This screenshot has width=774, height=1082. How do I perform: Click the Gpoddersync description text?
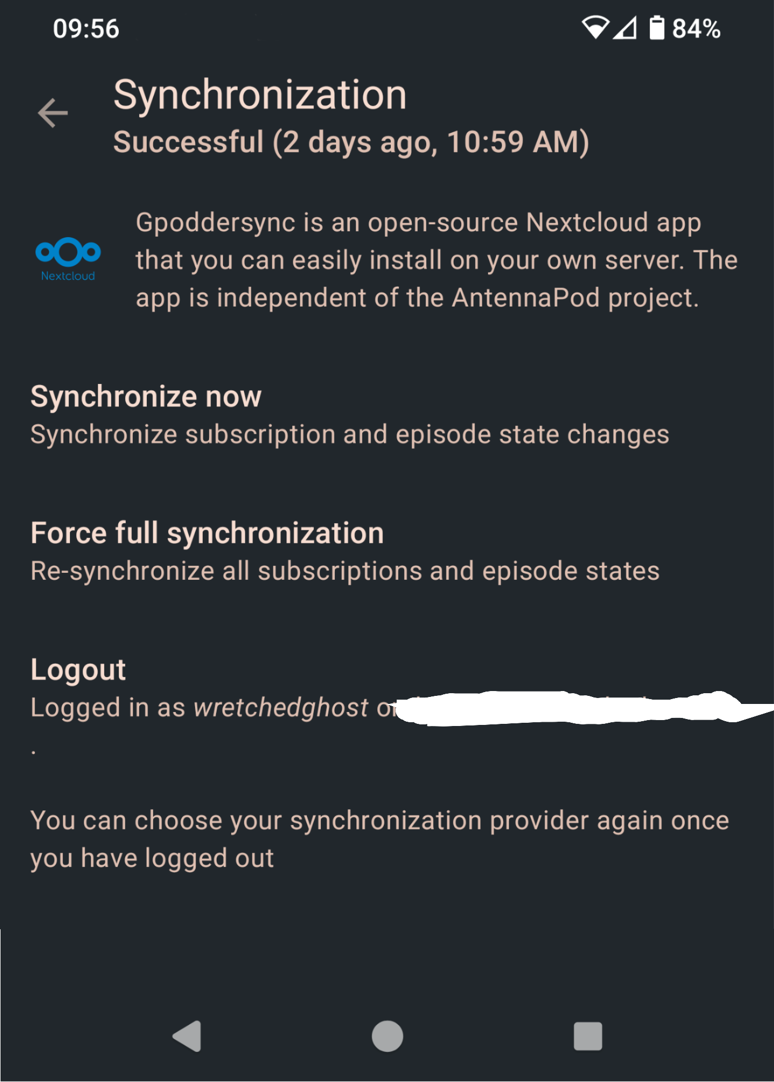point(435,260)
